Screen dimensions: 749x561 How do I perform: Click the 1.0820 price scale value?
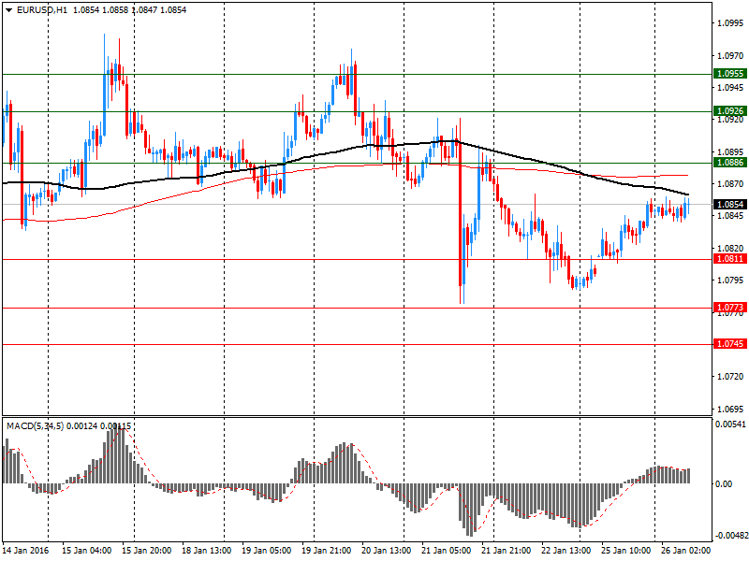[x=730, y=248]
